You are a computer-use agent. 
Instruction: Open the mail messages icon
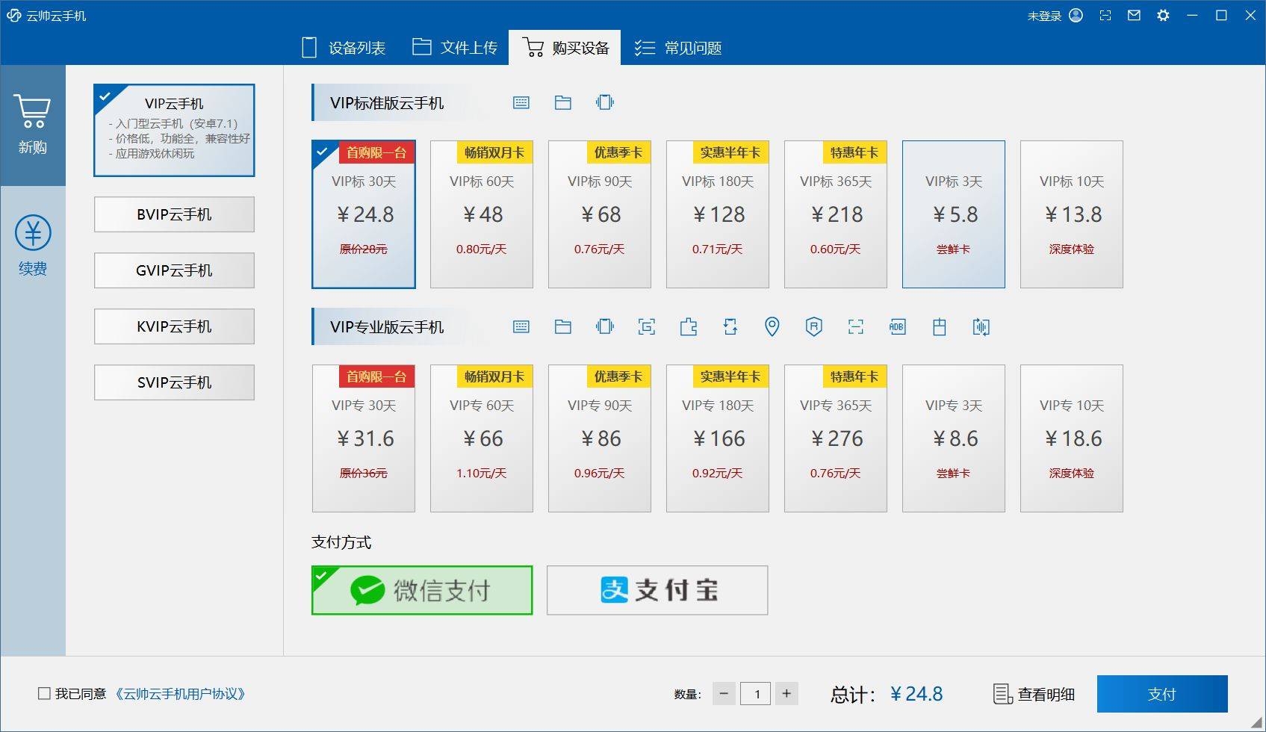1134,15
